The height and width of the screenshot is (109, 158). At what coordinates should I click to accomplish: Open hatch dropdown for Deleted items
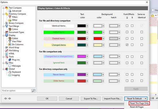(x=119, y=38)
